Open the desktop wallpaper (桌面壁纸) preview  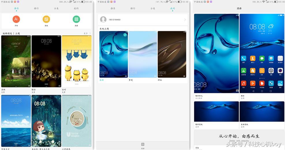pos(262,112)
